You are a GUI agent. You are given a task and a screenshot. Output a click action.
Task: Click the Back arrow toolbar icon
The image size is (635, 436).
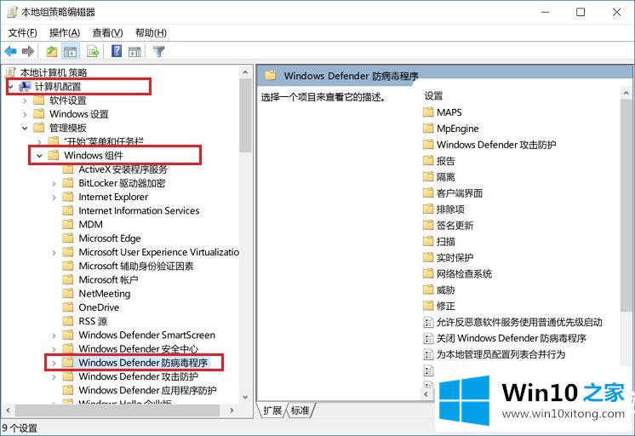point(10,51)
